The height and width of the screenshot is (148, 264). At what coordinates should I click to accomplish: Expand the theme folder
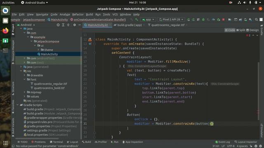point(38,50)
